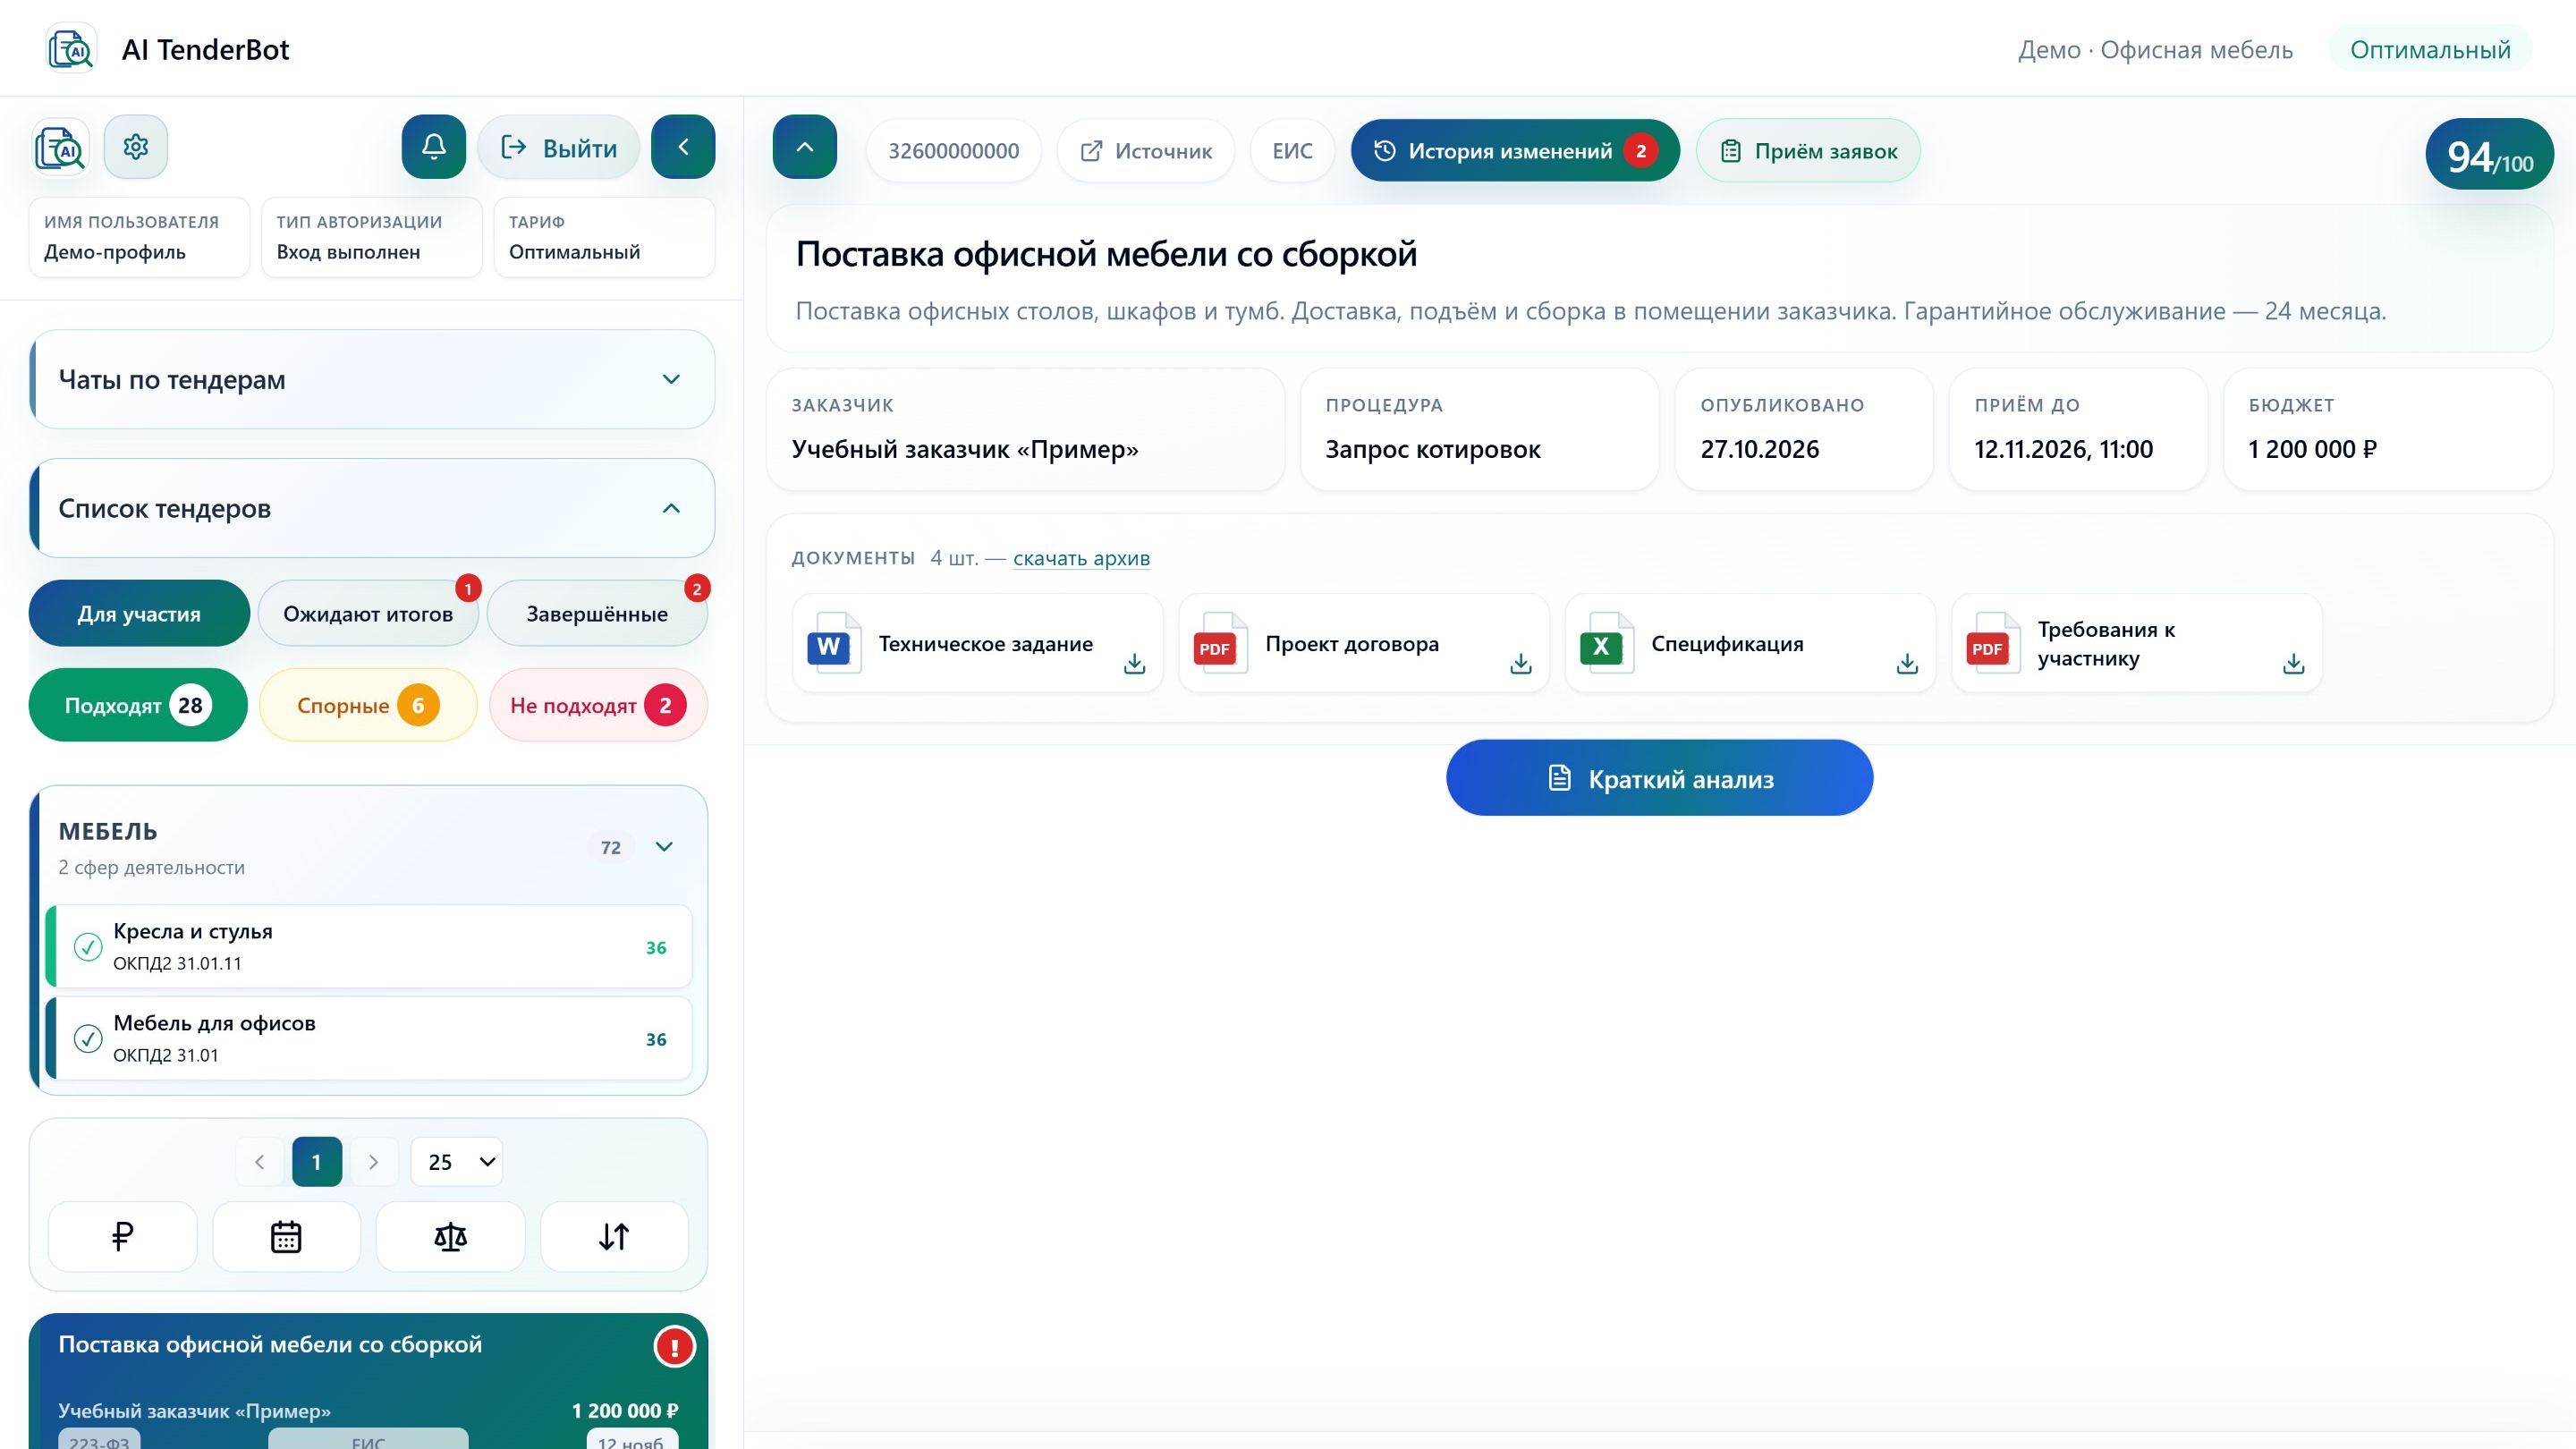Open the Краткий анализ button
Screen dimensions: 2576x1449
[1659, 777]
